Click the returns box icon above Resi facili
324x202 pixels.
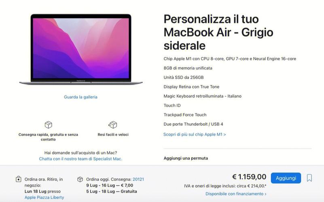click(x=112, y=124)
